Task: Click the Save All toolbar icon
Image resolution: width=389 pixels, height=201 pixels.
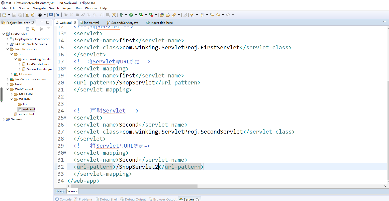Action: [x=20, y=15]
